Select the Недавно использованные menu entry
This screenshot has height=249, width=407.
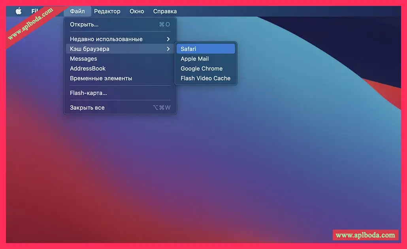(x=106, y=39)
